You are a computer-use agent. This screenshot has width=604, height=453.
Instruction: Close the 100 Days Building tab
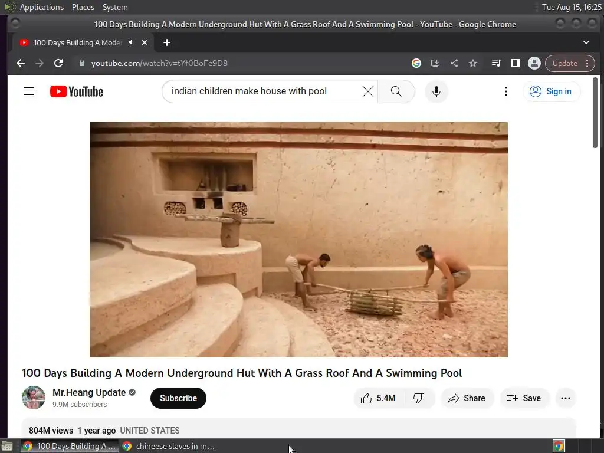coord(145,42)
